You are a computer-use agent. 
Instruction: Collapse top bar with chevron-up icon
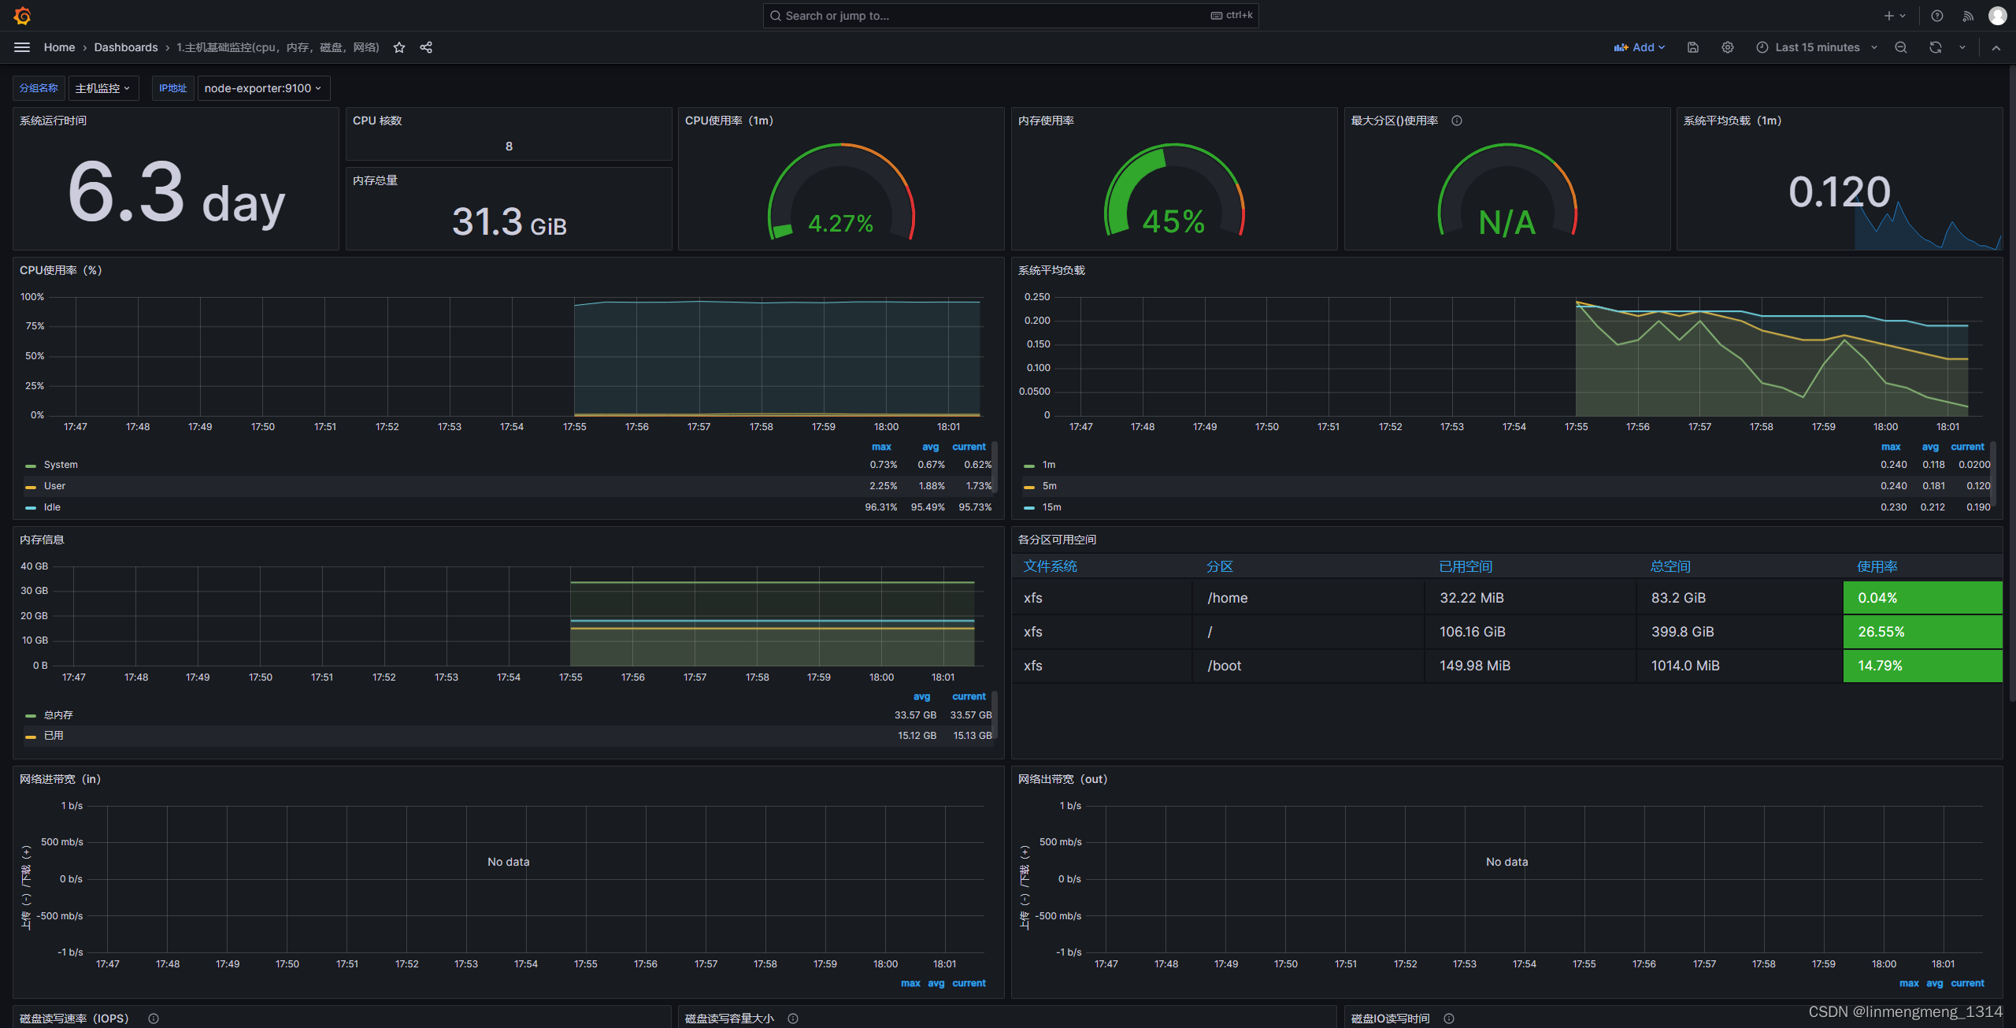[1996, 47]
